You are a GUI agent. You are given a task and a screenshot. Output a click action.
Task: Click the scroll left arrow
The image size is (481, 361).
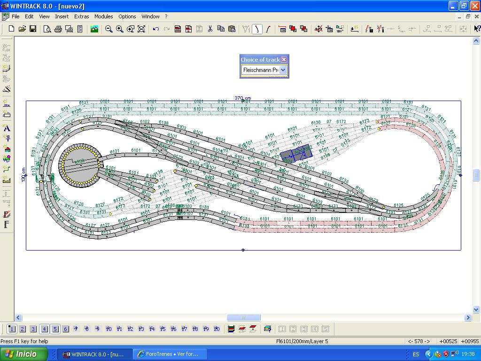click(18, 317)
